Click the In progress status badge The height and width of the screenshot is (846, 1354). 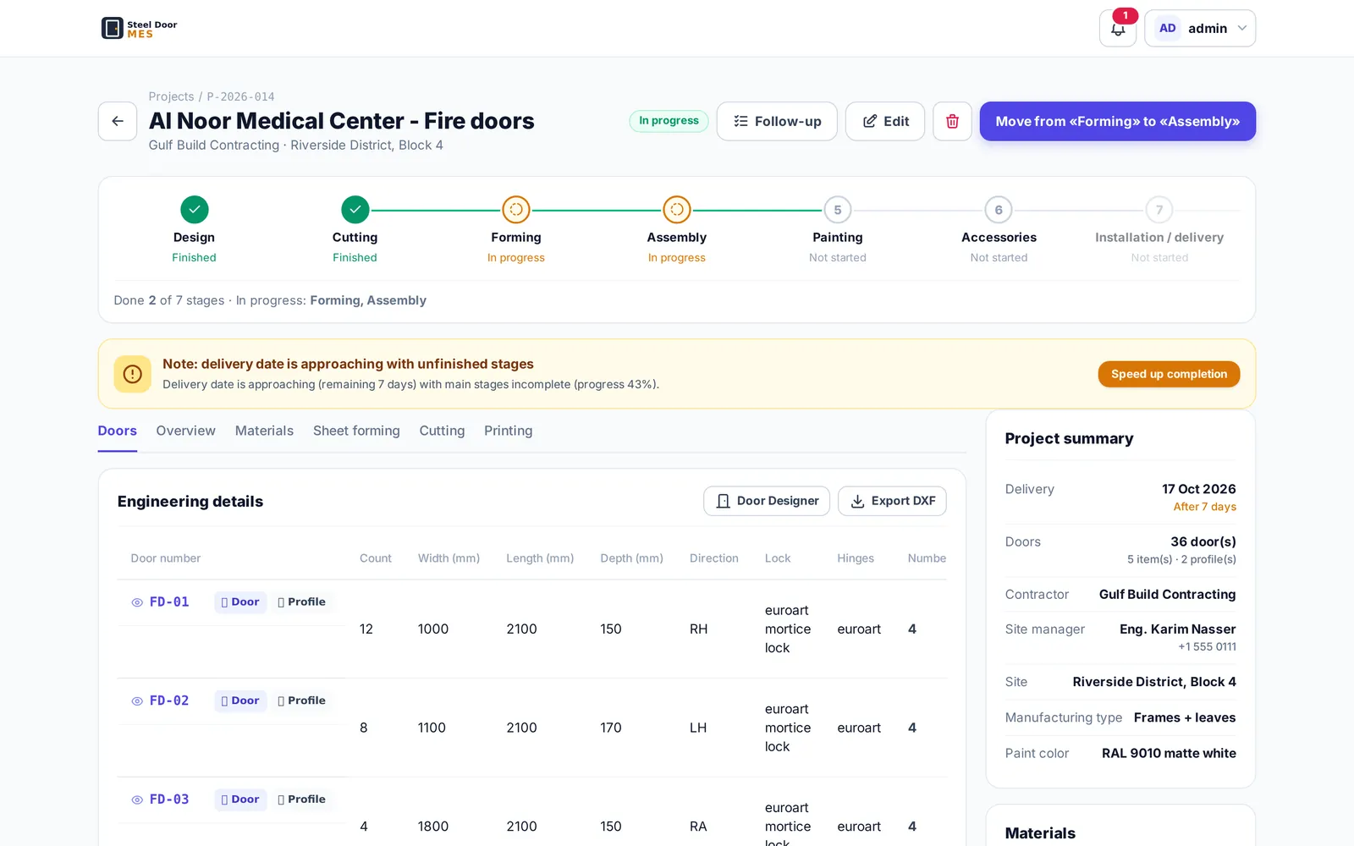669,121
